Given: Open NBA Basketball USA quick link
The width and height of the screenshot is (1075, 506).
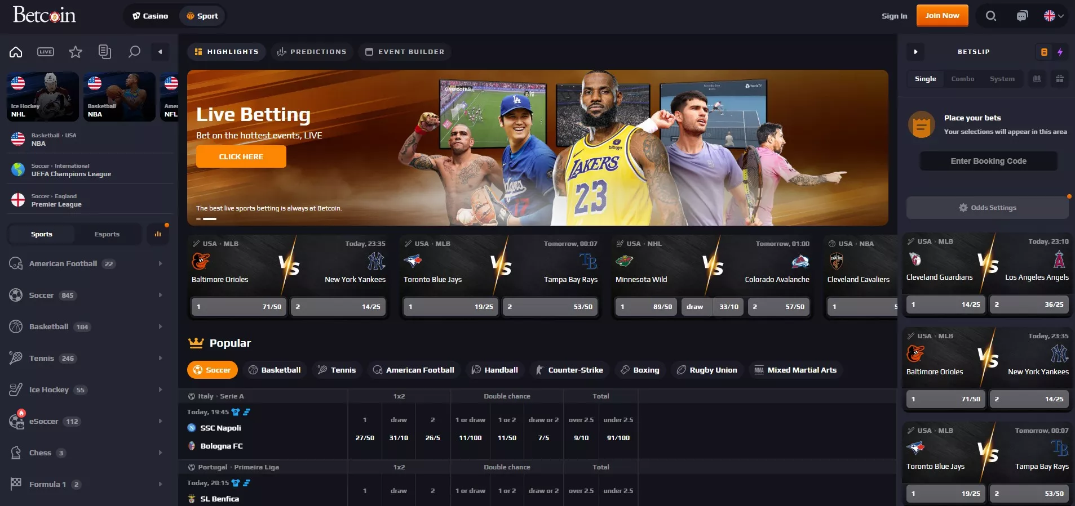Looking at the screenshot, I should coord(90,139).
